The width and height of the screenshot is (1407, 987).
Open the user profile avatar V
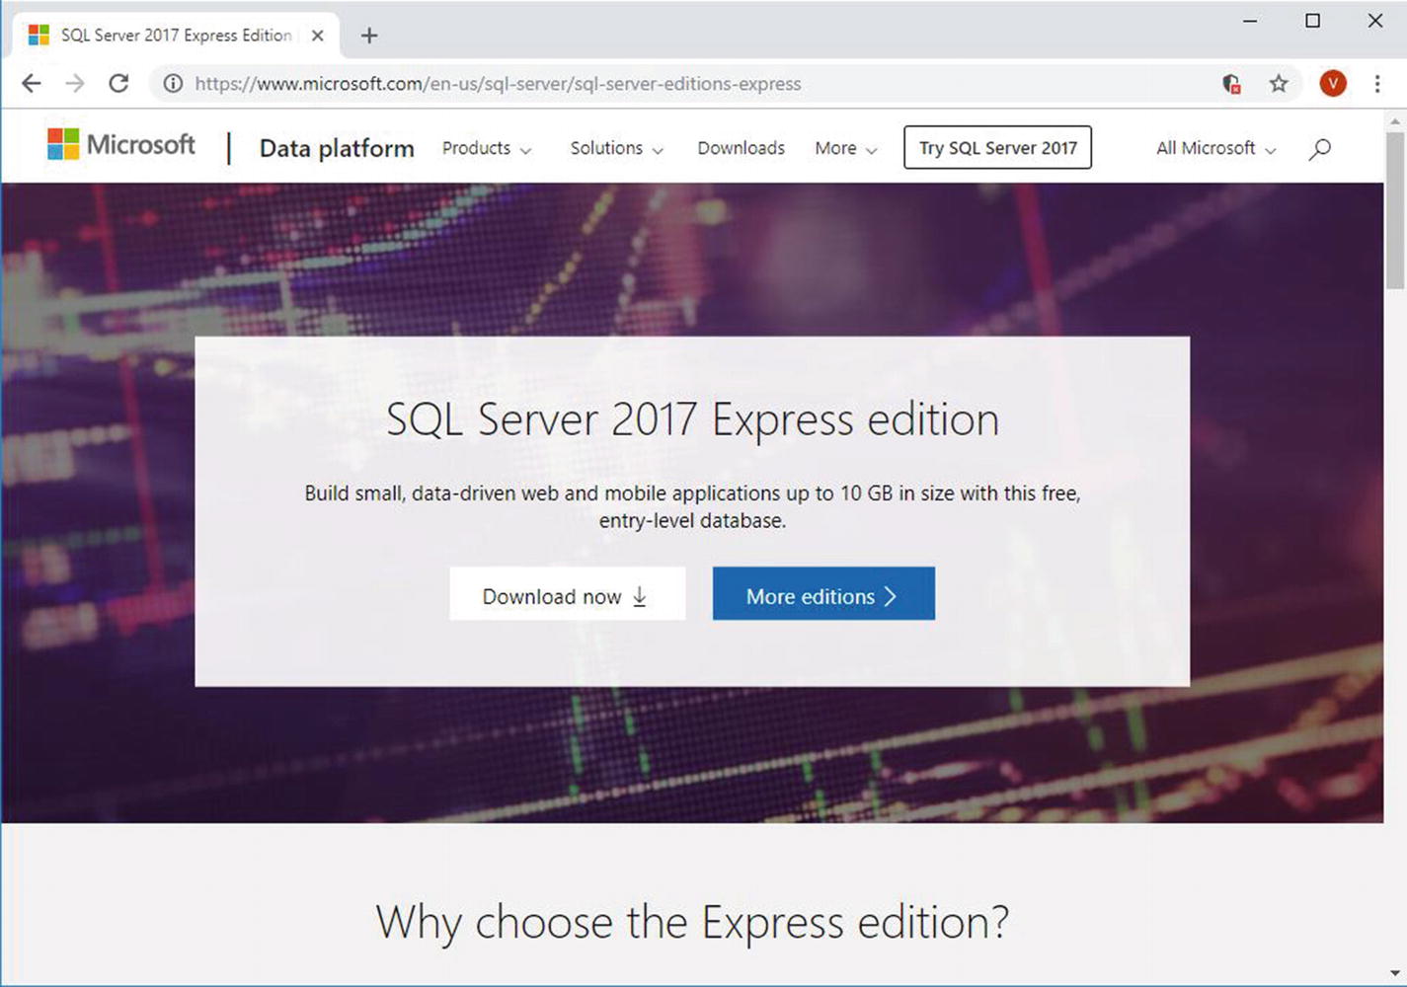pos(1333,84)
